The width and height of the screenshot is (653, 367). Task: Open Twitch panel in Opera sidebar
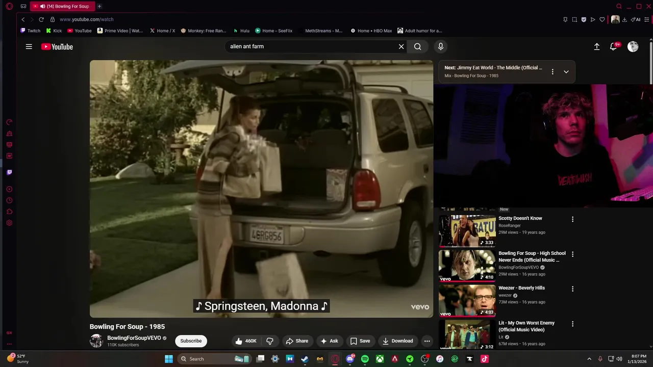[x=9, y=172]
